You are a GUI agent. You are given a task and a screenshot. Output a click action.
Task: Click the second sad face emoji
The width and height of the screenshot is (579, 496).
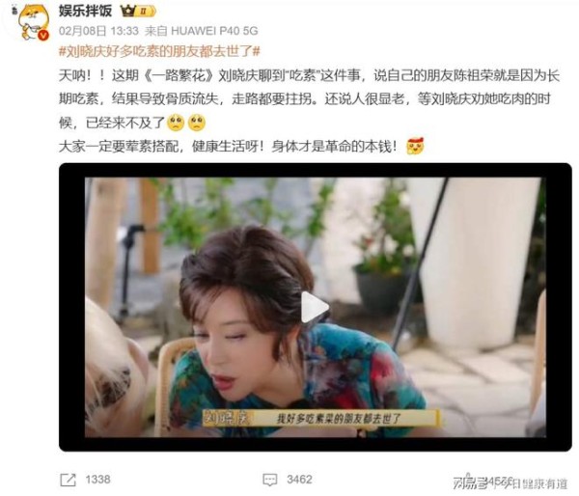pyautogui.click(x=197, y=123)
